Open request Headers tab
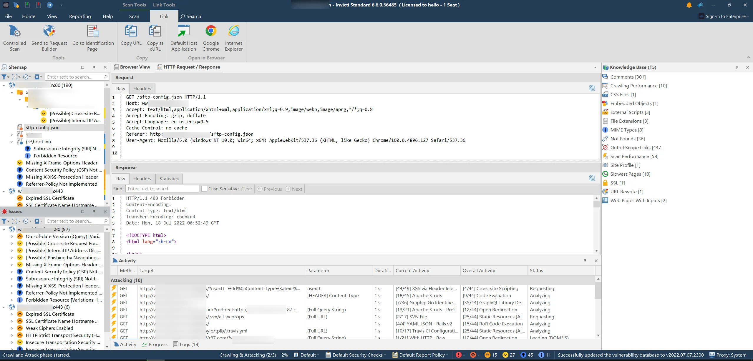Viewport: 753px width, 361px height. [x=142, y=89]
